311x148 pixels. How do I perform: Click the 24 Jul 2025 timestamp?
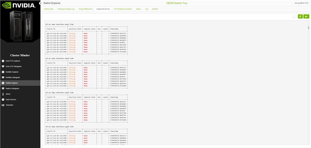pyautogui.click(x=302, y=3)
